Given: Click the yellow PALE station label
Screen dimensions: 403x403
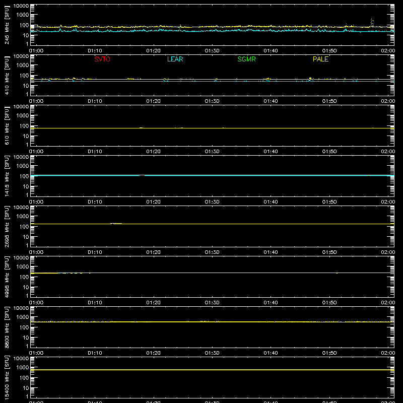Looking at the screenshot, I should (x=320, y=59).
